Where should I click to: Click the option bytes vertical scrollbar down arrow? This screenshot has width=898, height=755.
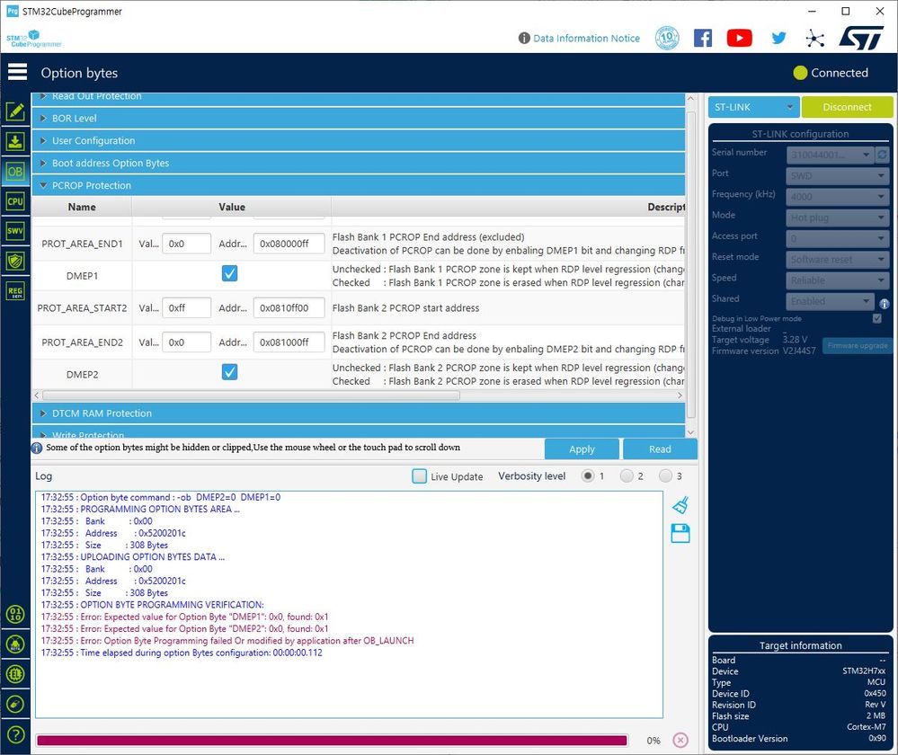[x=690, y=432]
